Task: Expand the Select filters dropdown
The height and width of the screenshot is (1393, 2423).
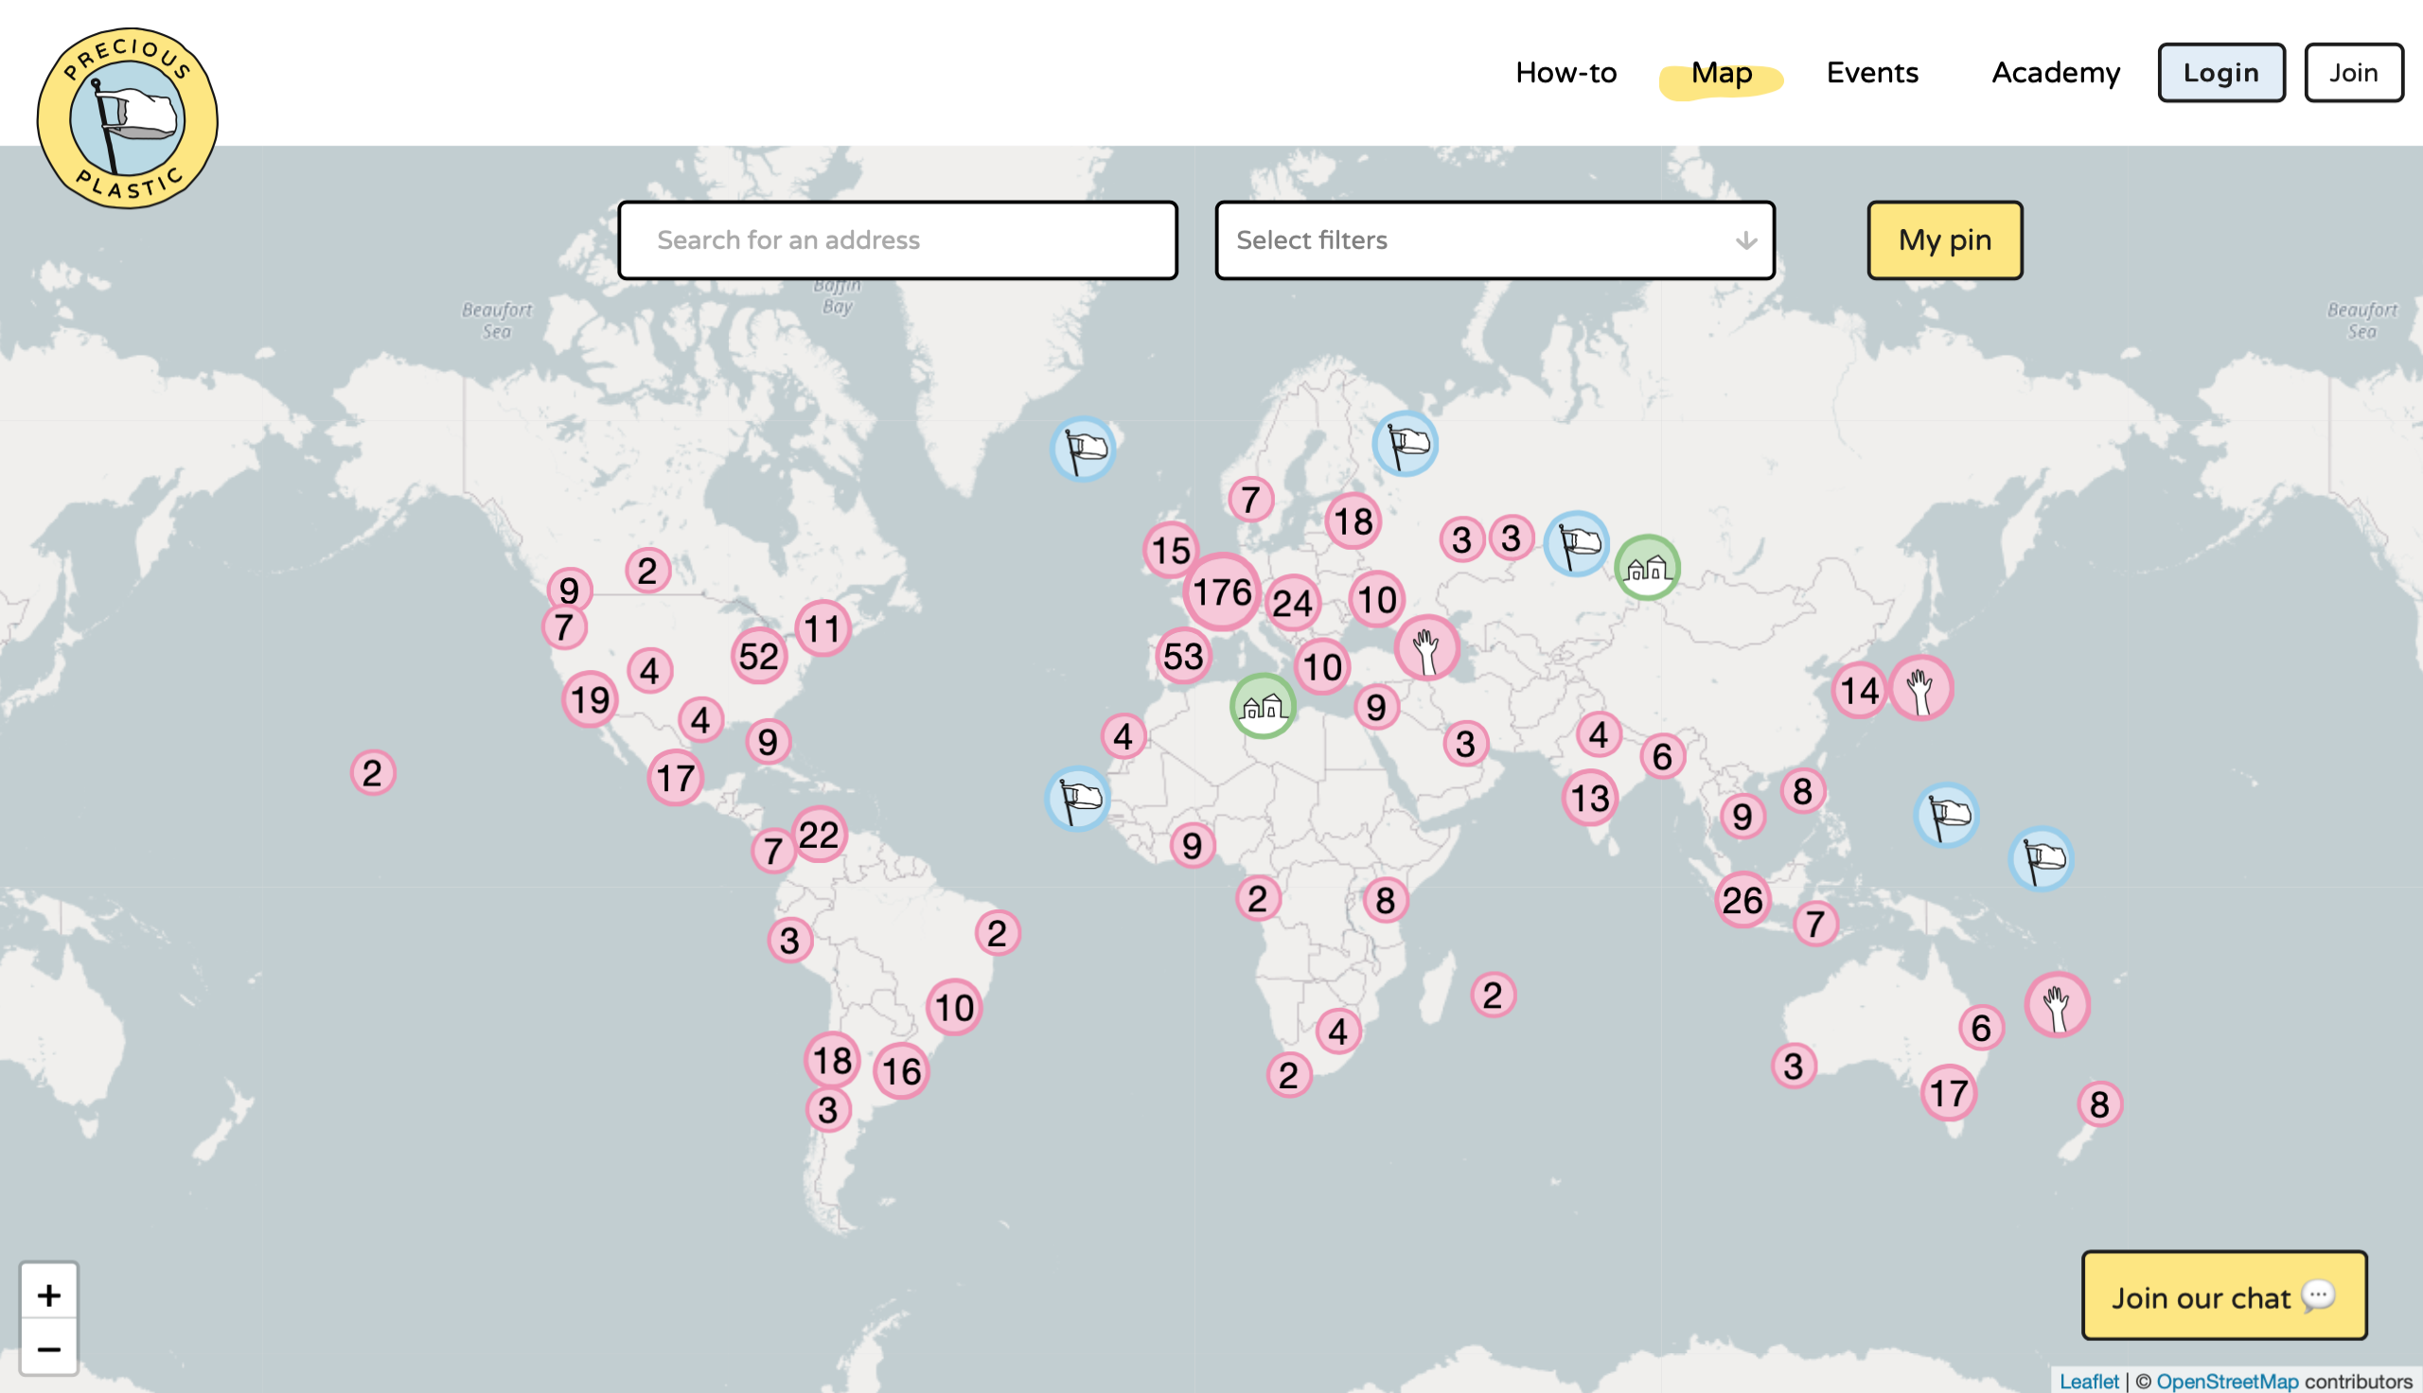Action: (x=1494, y=240)
